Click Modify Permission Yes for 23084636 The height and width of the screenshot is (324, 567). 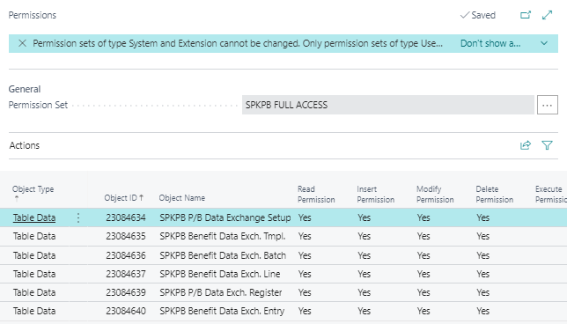coord(423,255)
